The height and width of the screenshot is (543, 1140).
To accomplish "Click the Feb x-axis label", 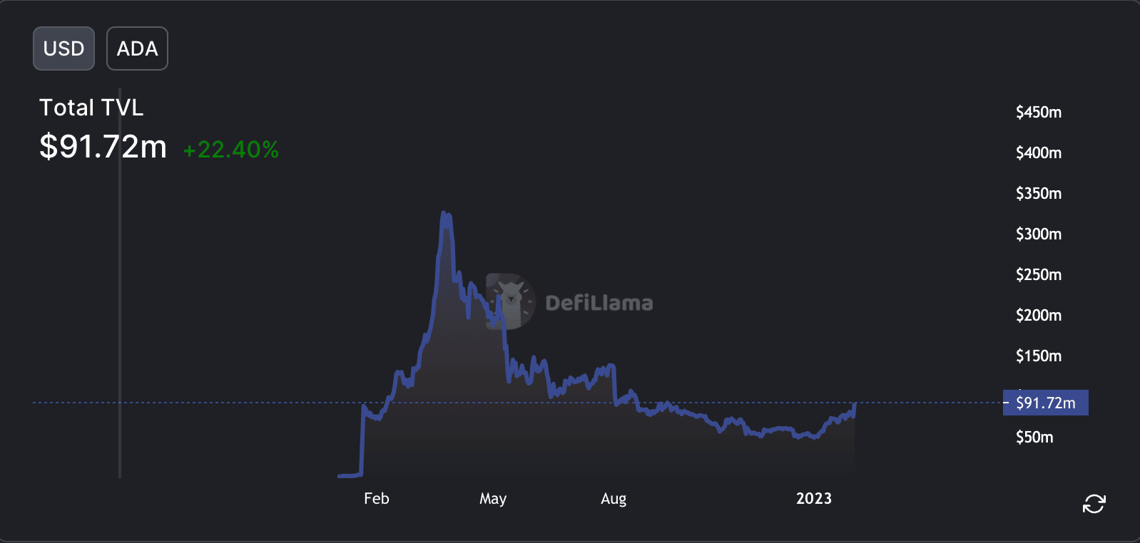I will pos(377,498).
